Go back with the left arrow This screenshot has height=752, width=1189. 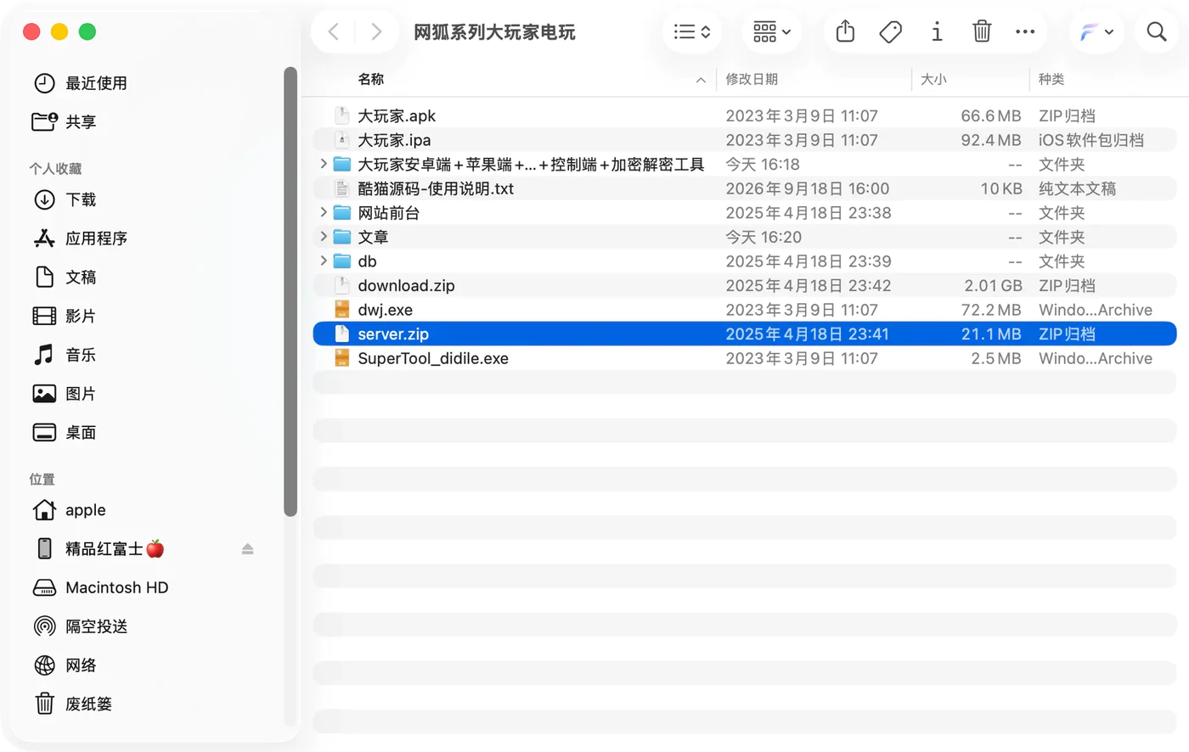[333, 32]
